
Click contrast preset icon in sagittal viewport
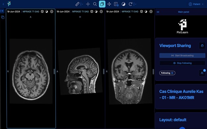tap(96, 12)
